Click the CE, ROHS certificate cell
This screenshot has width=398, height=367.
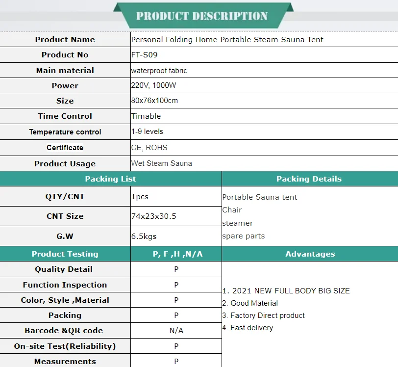coord(264,148)
